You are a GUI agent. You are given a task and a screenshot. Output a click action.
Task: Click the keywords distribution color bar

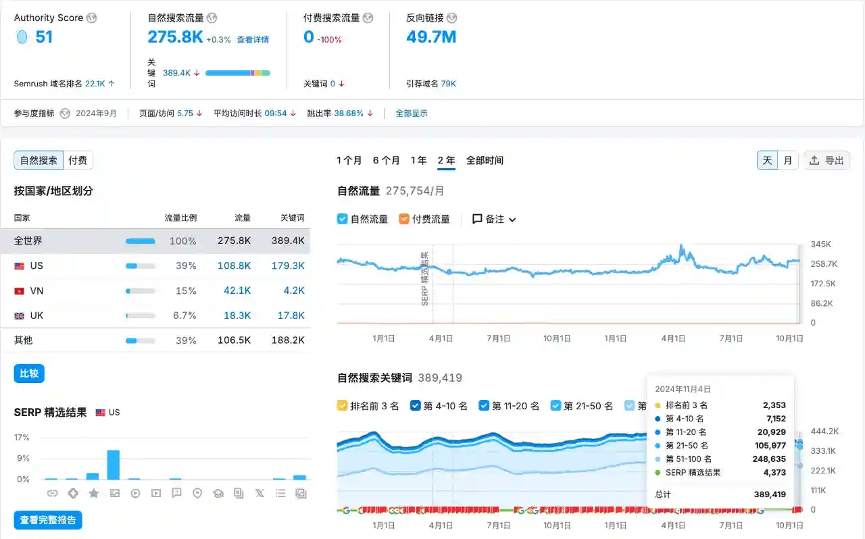pos(237,73)
